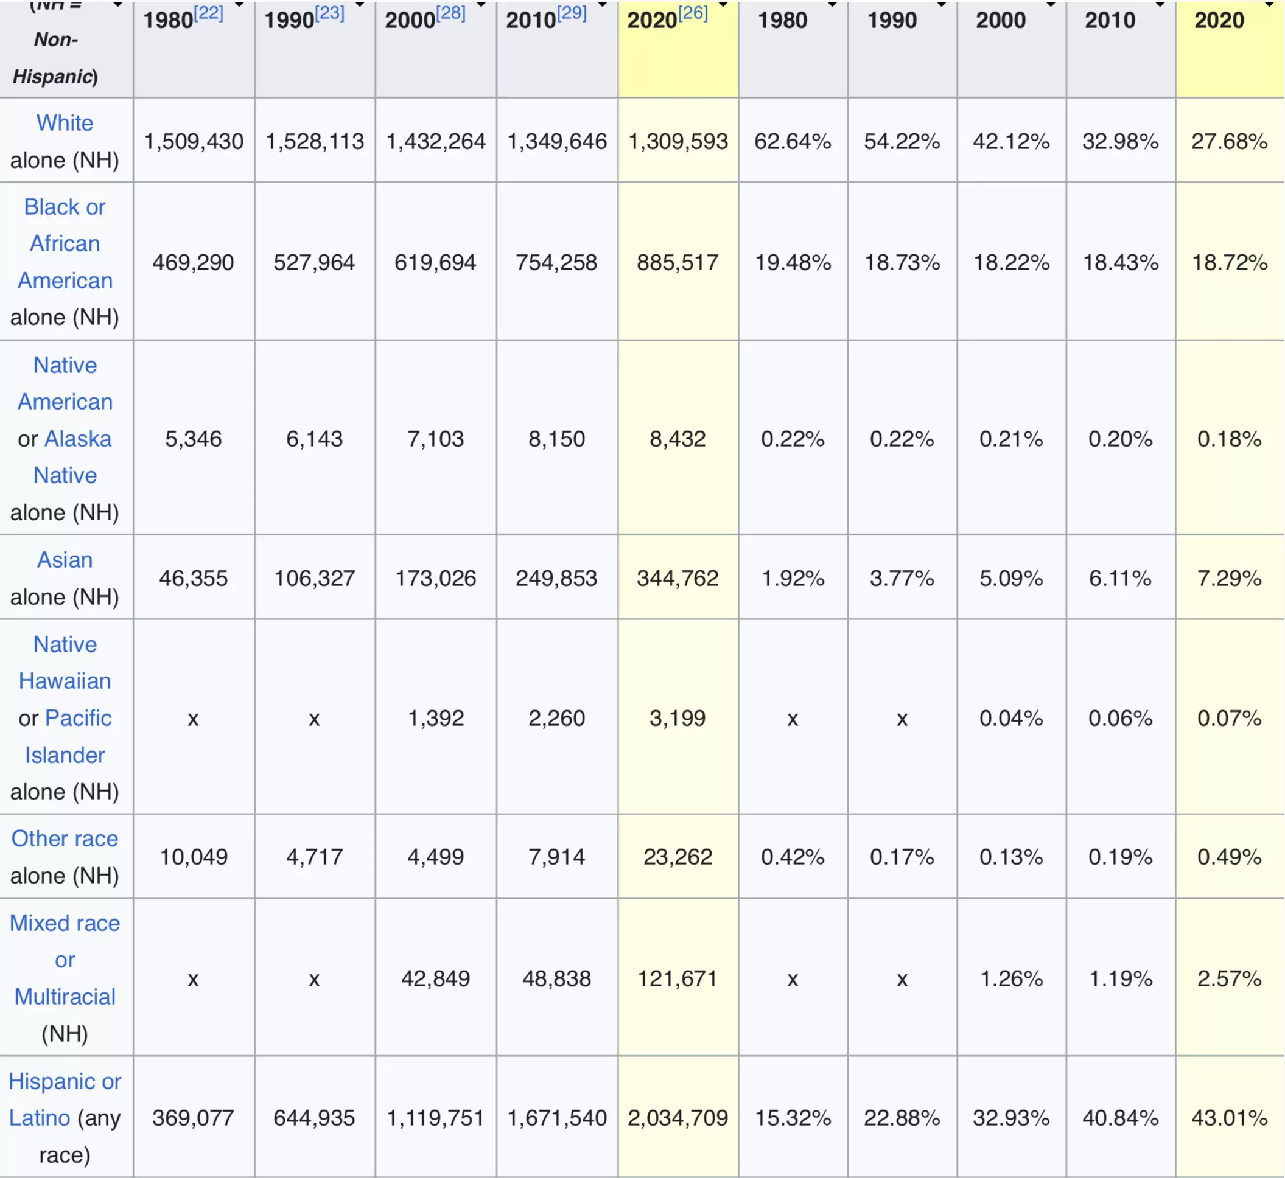
Task: Select the cell showing 0.18%
Action: [x=1230, y=438]
